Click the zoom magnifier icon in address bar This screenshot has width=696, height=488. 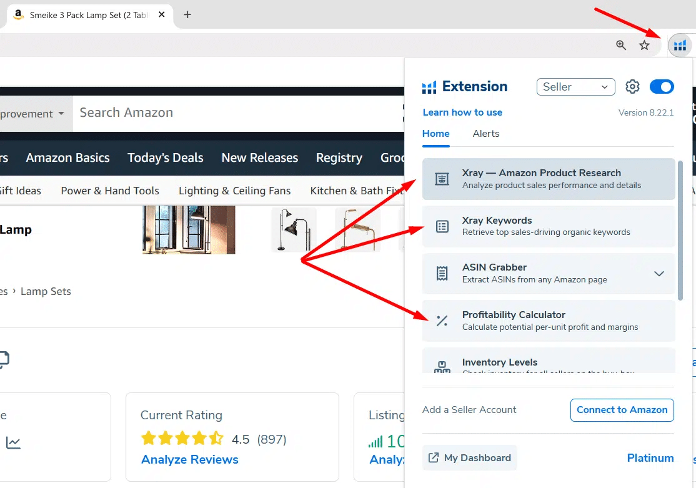621,45
